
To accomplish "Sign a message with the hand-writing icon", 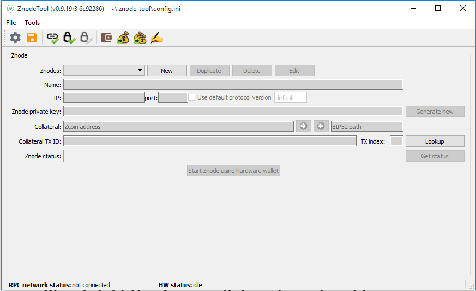I will coord(156,38).
